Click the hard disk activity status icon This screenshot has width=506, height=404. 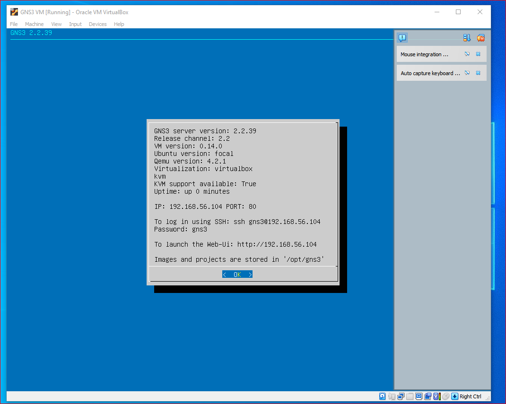[x=382, y=396]
